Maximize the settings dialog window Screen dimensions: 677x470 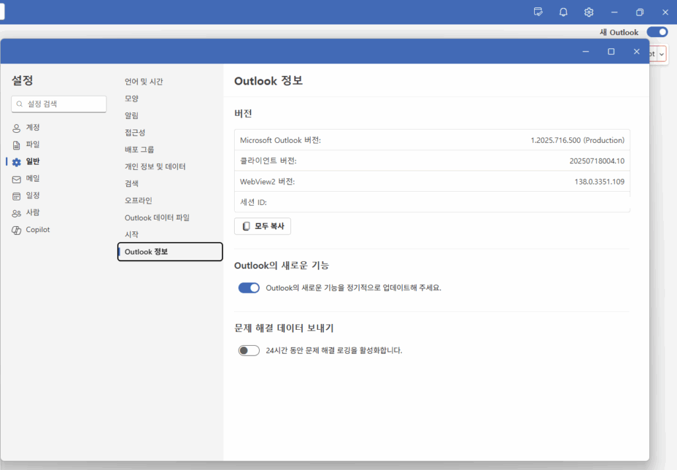[611, 52]
